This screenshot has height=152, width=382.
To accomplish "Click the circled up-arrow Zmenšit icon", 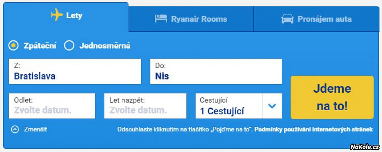I will tap(15, 130).
